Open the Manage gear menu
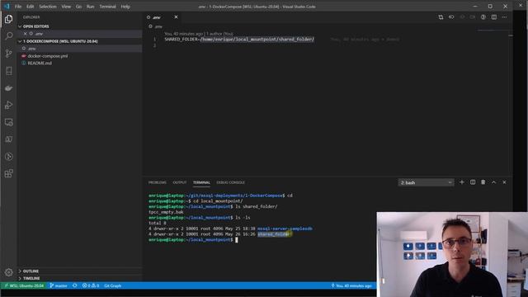The width and height of the screenshot is (528, 297). pyautogui.click(x=9, y=271)
